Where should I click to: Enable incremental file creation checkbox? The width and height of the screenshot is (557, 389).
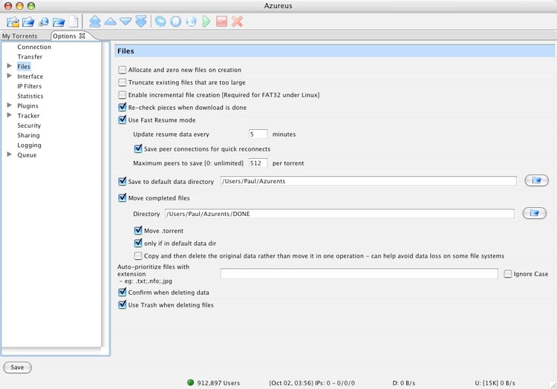coord(123,95)
